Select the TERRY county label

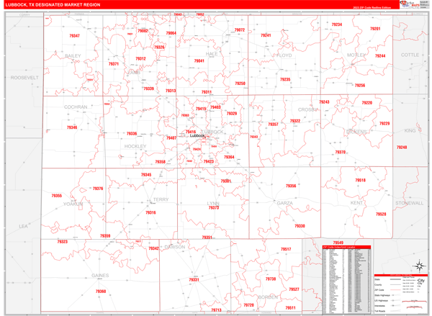pyautogui.click(x=161, y=199)
